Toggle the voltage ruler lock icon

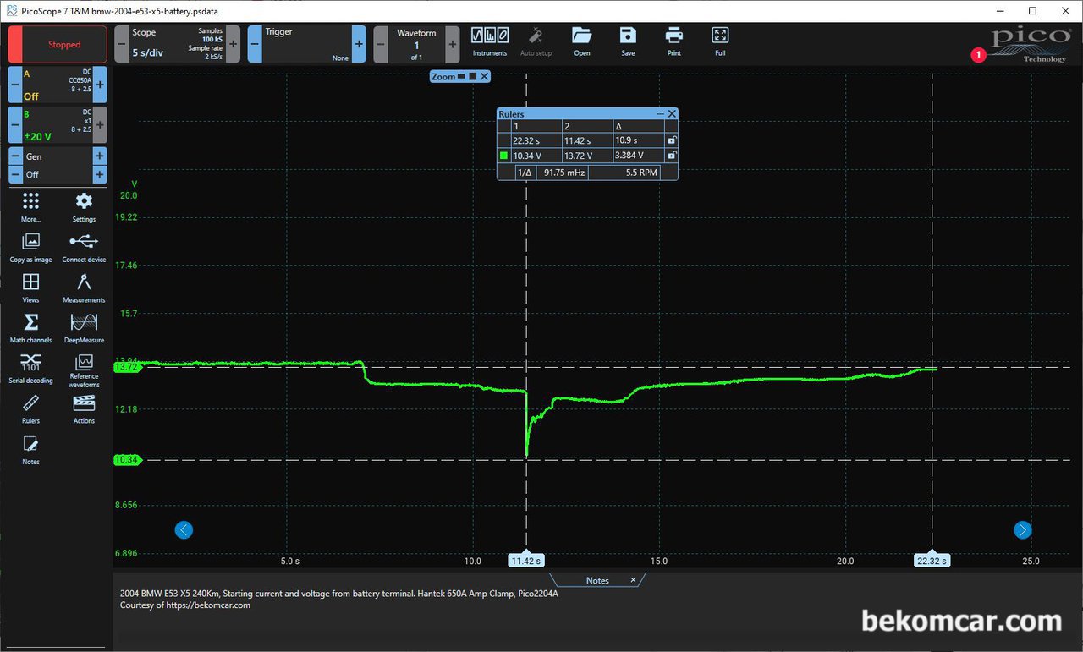click(672, 156)
